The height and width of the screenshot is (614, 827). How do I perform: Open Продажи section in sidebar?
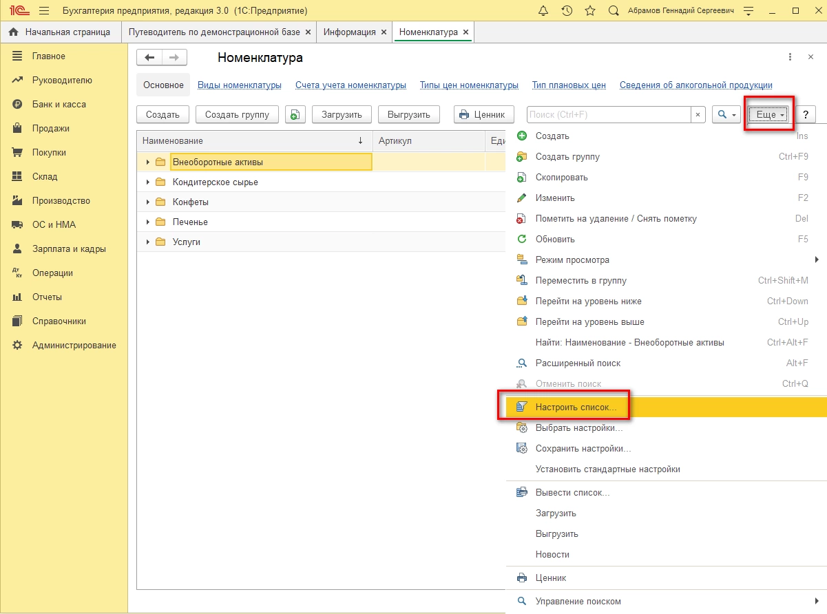coord(50,129)
